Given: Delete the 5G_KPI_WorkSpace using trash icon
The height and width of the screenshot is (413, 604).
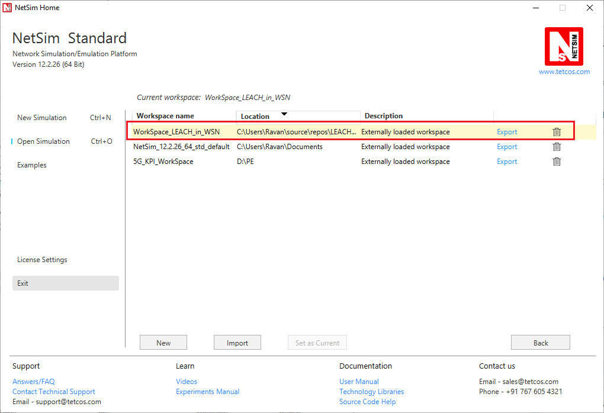Looking at the screenshot, I should [557, 162].
